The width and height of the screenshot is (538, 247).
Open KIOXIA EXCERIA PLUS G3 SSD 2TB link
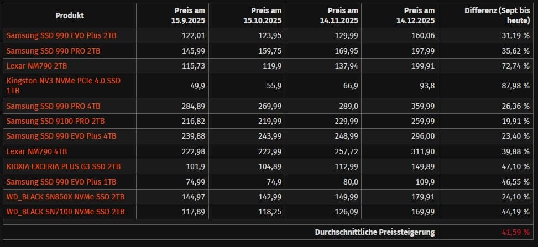64,166
